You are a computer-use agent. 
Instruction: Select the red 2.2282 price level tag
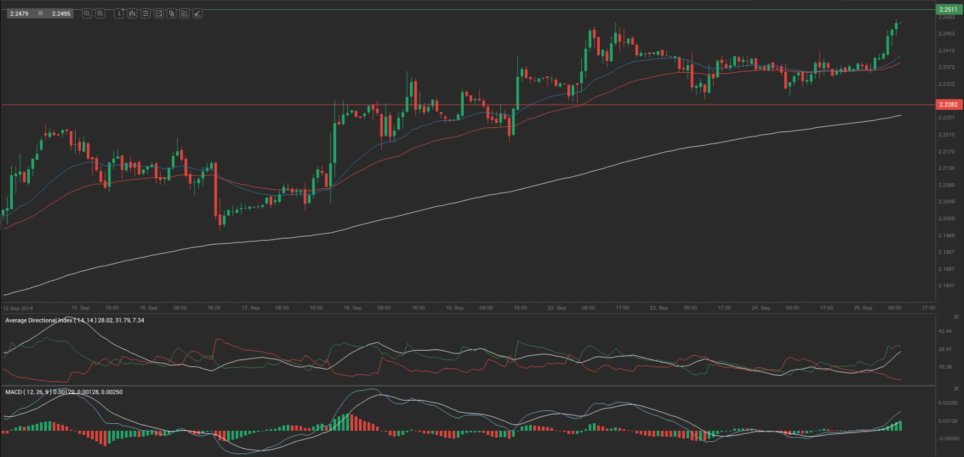[x=948, y=105]
